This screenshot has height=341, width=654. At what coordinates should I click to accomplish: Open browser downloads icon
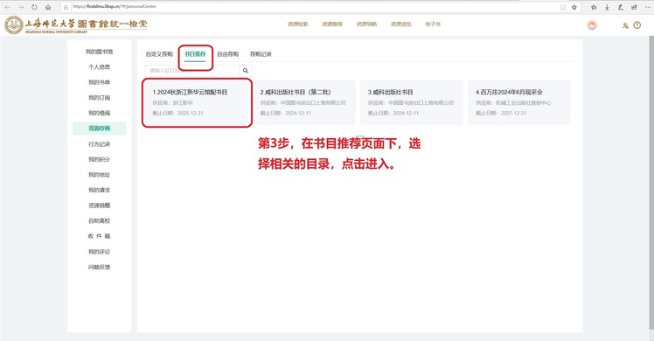click(x=608, y=7)
